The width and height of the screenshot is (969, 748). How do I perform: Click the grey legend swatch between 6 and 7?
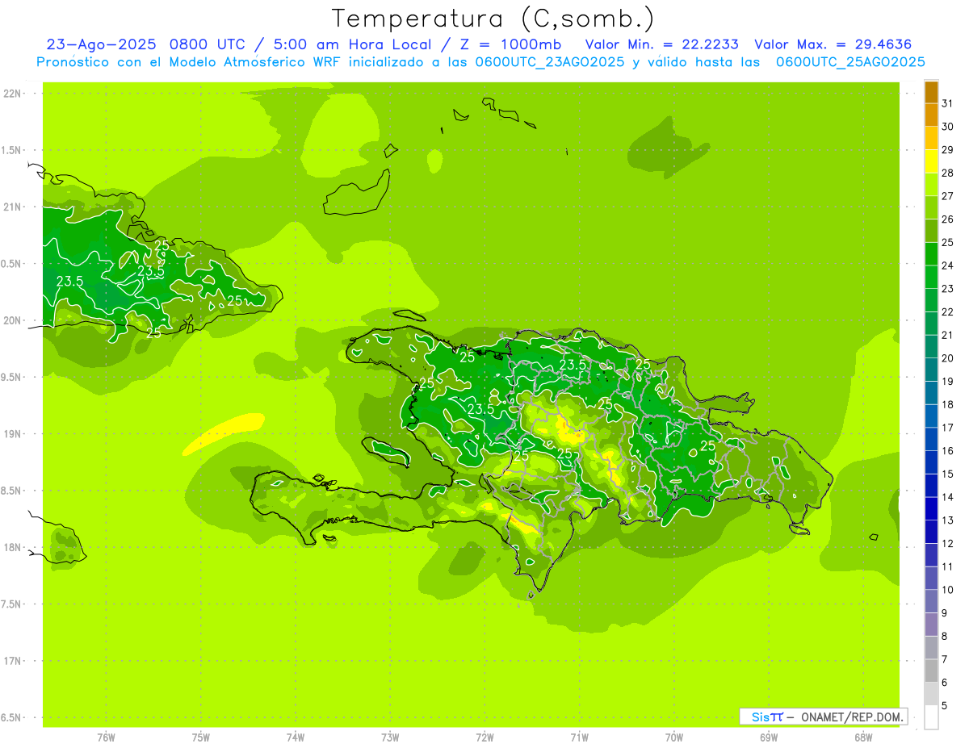[x=931, y=671]
